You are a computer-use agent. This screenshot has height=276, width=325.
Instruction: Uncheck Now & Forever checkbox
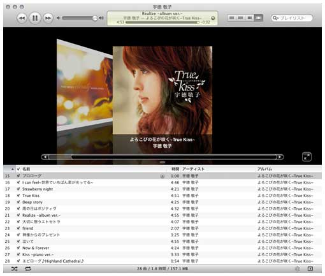pyautogui.click(x=18, y=248)
